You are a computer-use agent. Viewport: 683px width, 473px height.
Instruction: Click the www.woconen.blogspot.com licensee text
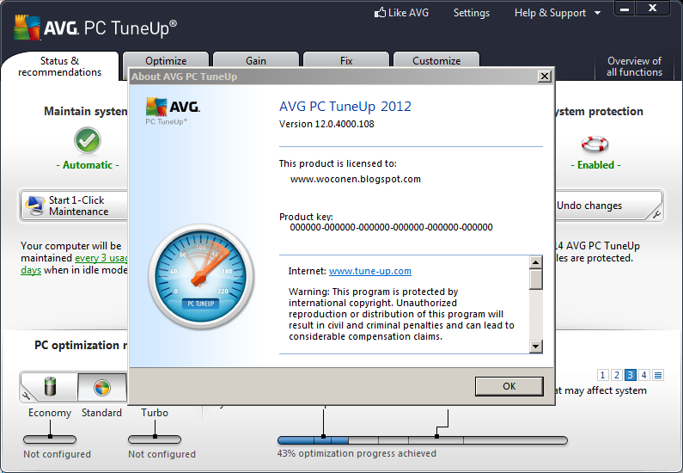356,179
